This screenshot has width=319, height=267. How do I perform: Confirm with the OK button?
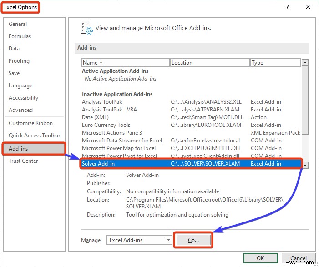260,258
